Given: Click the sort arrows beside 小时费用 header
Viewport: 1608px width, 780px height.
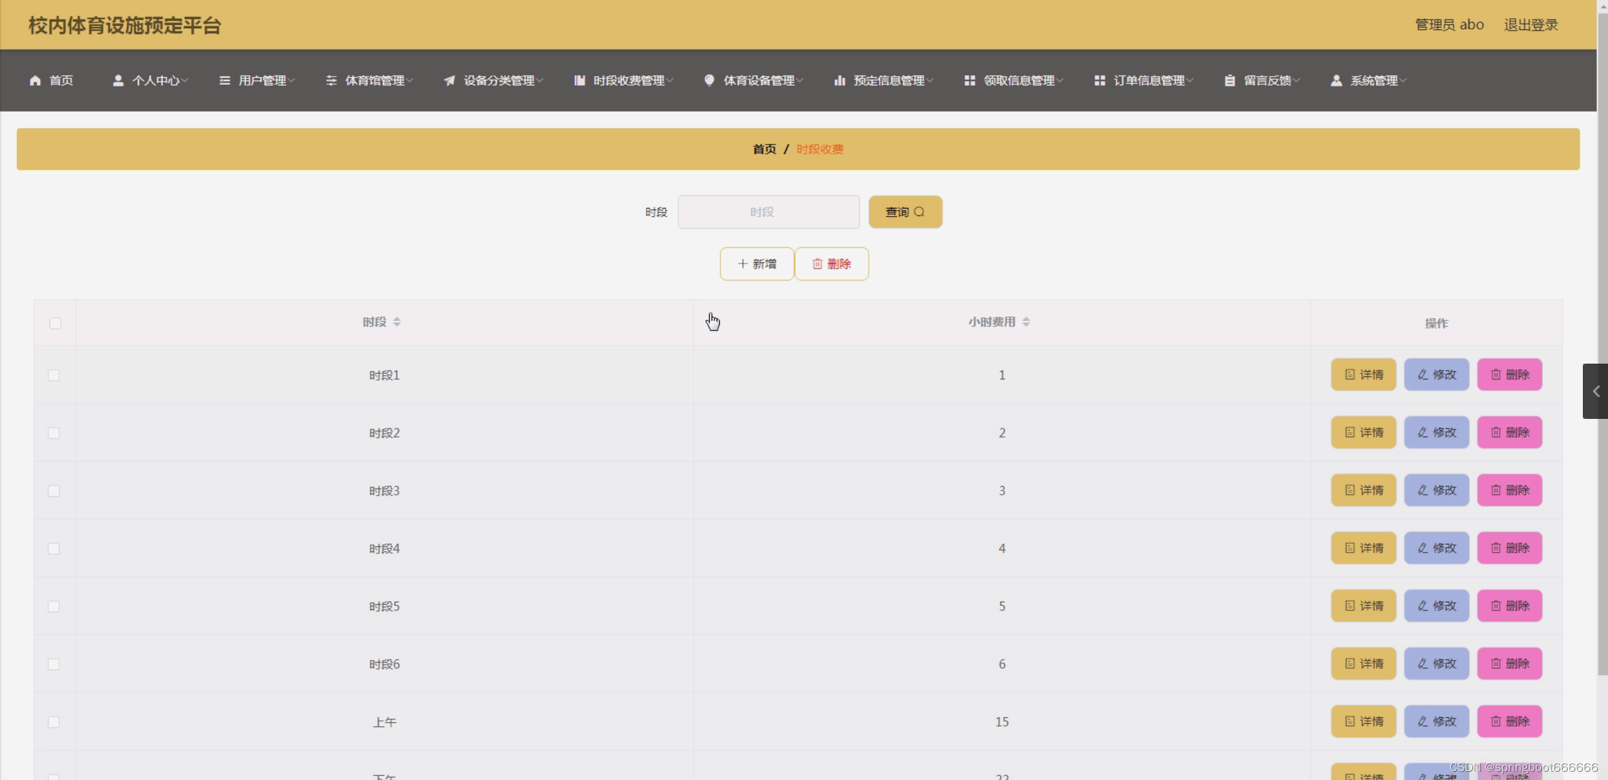Looking at the screenshot, I should coord(1026,322).
